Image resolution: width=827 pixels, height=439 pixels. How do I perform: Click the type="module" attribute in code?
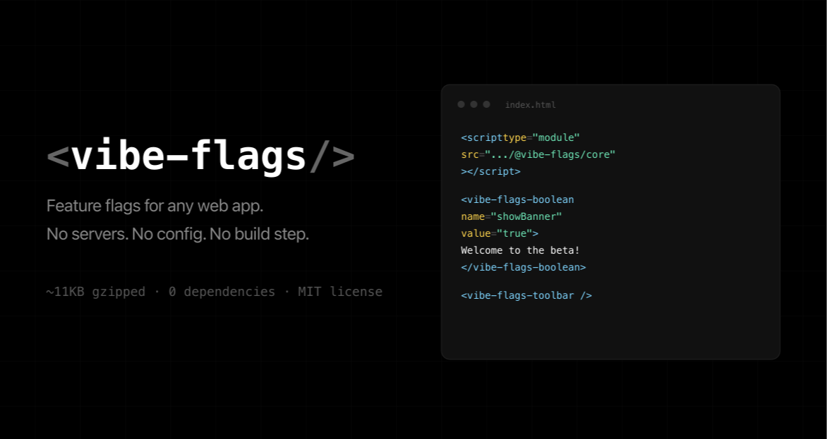[541, 137]
